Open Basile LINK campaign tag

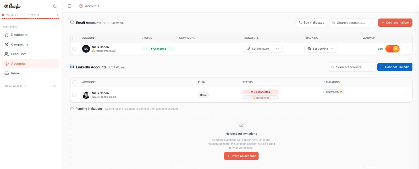pos(334,92)
